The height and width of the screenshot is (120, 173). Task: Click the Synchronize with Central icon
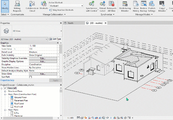click(x=91, y=4)
